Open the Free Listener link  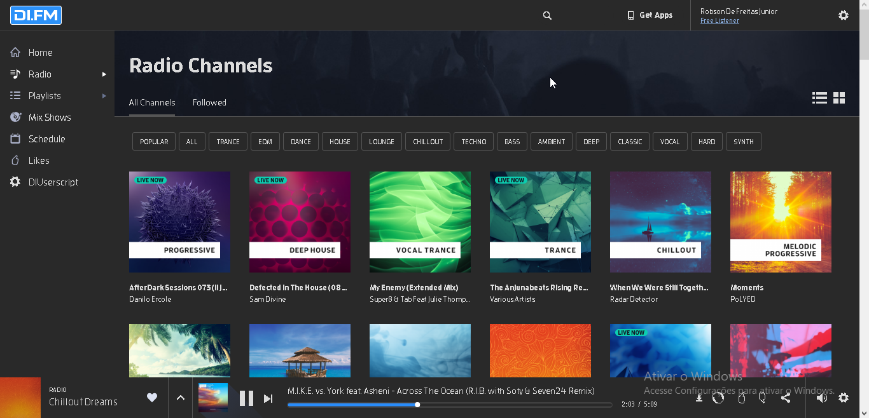720,21
